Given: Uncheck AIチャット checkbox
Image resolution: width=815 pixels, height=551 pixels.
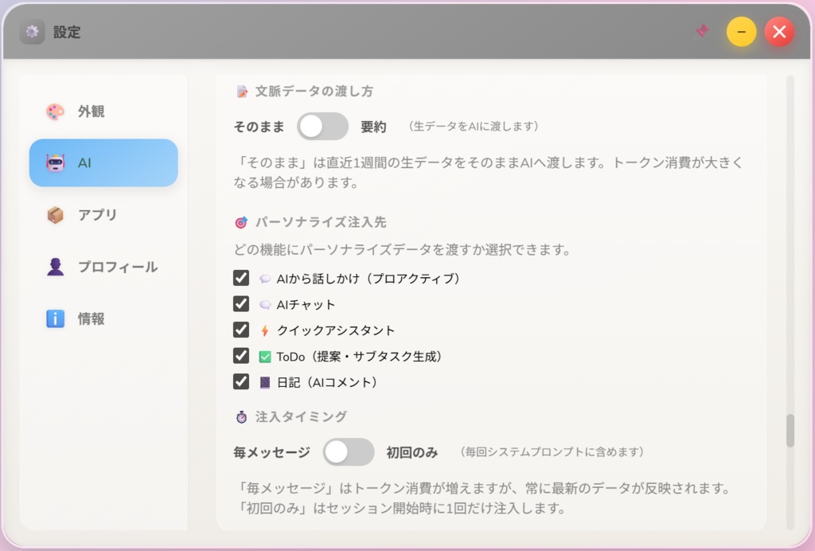Looking at the screenshot, I should tap(241, 303).
